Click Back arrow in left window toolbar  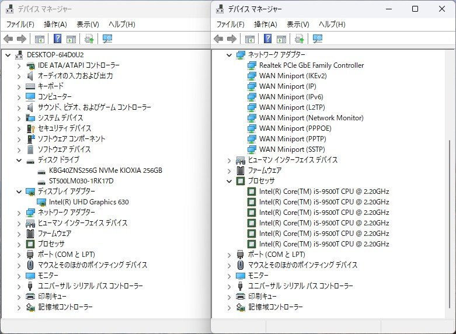pyautogui.click(x=8, y=39)
